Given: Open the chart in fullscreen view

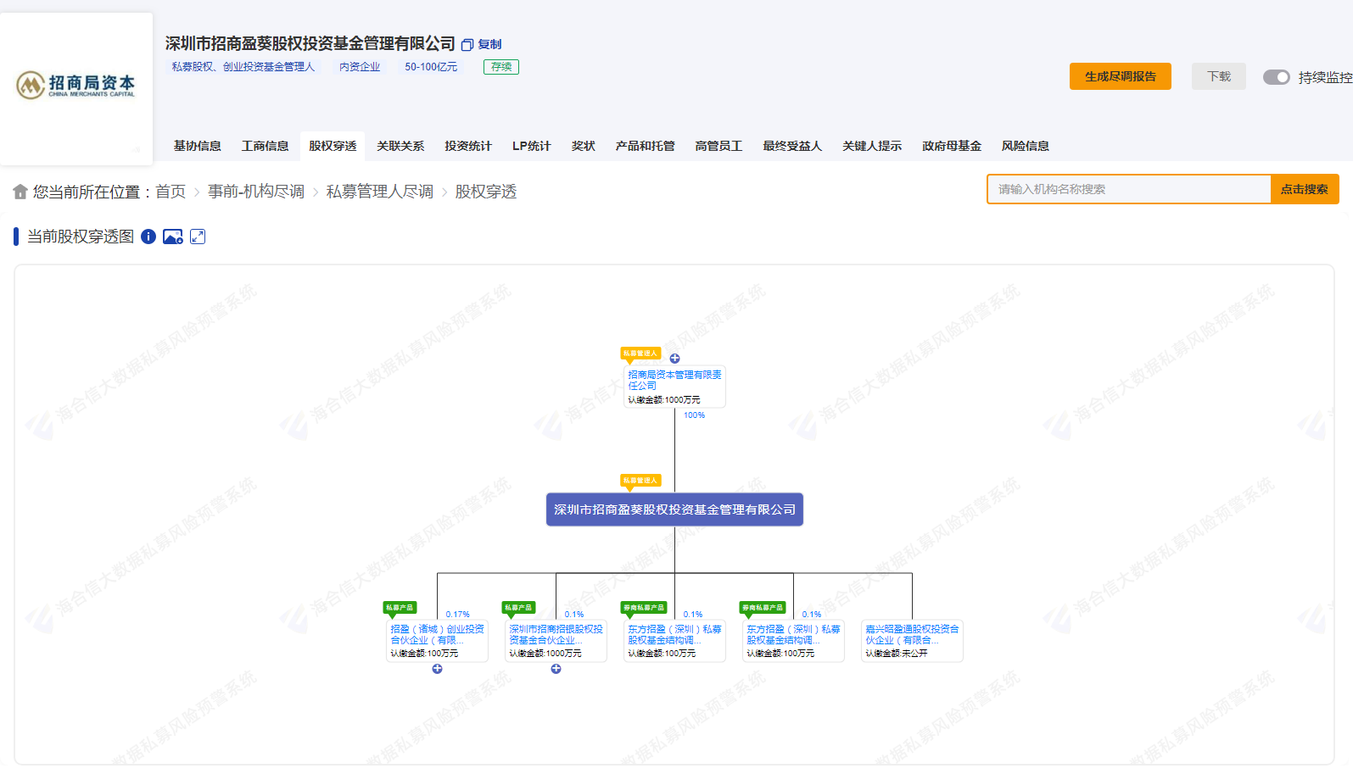Looking at the screenshot, I should 198,237.
